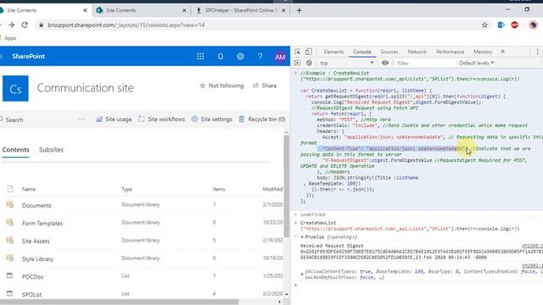Close the first Site Contents tab
The height and width of the screenshot is (305, 543).
(85, 10)
